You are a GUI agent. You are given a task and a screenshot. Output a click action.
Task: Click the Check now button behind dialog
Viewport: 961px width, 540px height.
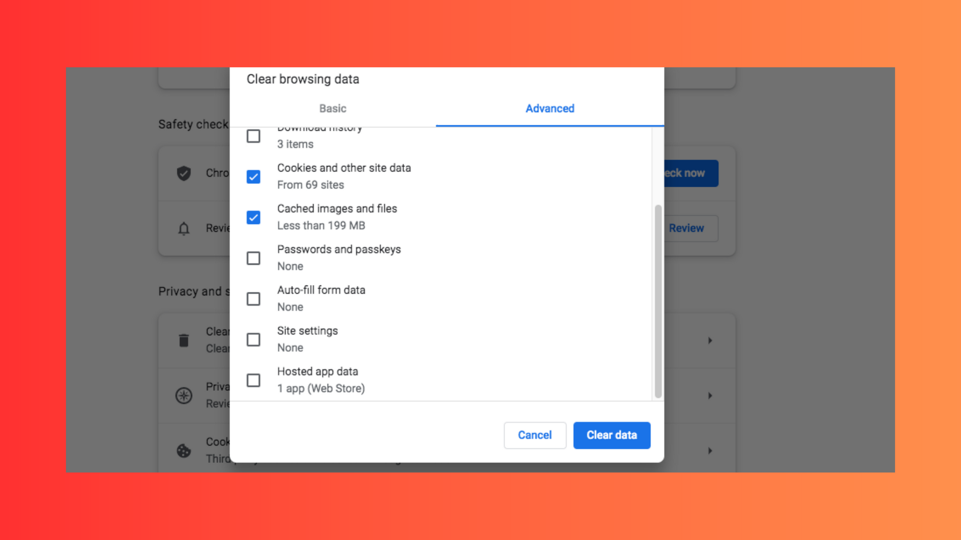tap(691, 173)
